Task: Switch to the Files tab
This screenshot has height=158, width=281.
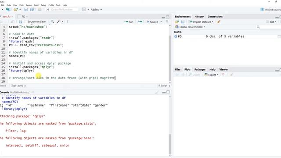Action: (177, 69)
